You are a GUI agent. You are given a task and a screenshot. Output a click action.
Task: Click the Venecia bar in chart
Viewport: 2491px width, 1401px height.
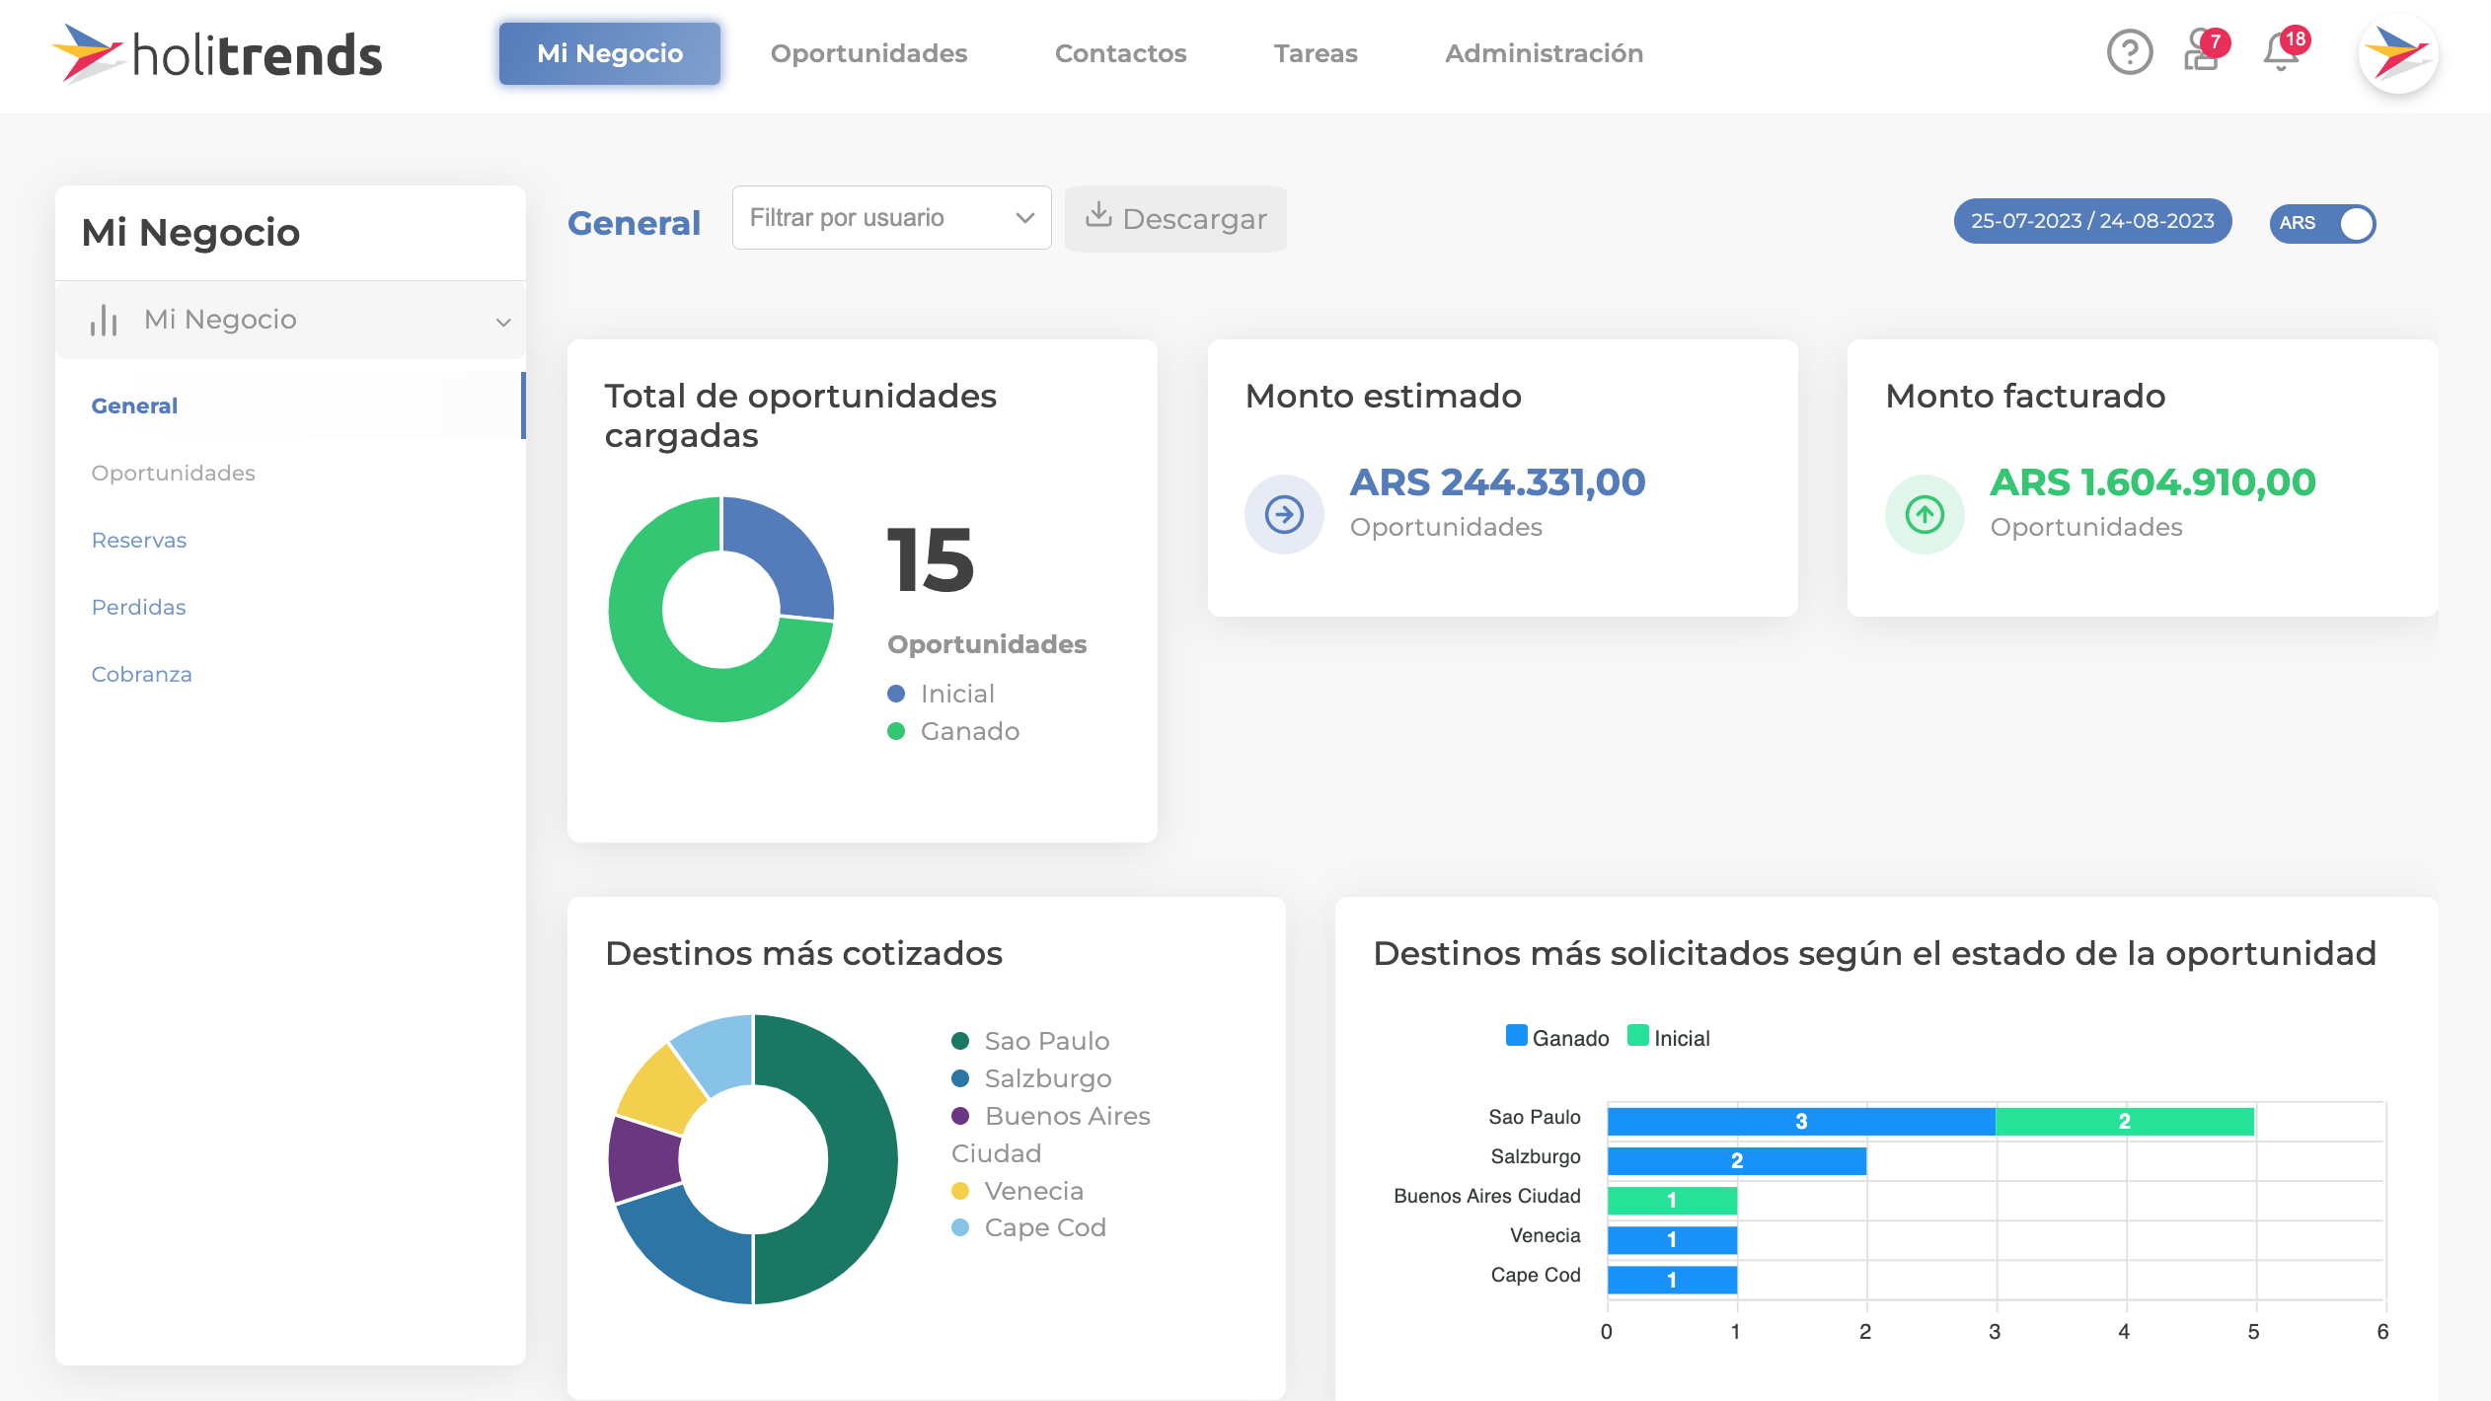click(x=1672, y=1239)
